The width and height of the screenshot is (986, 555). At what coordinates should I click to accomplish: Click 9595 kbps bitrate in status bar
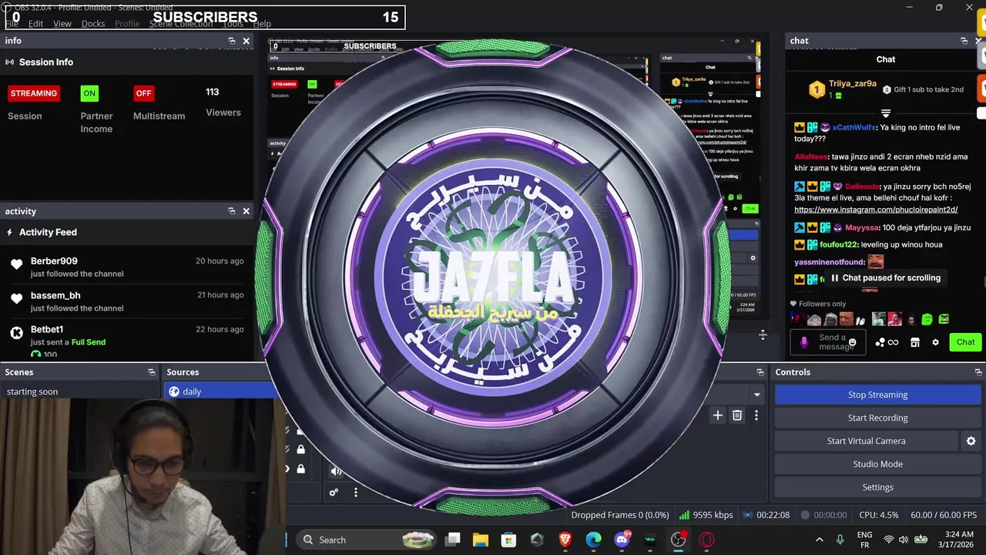713,515
